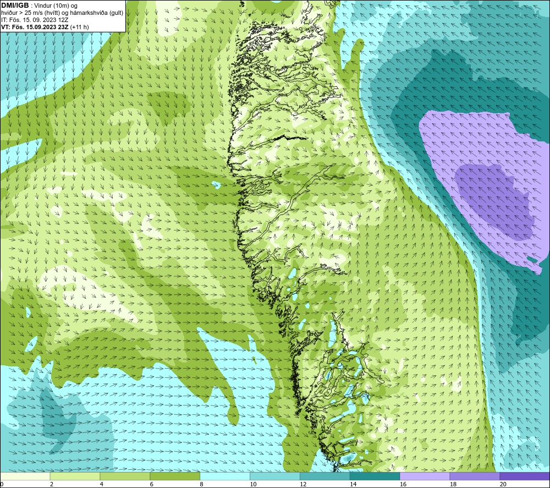The height and width of the screenshot is (488, 550).
Task: Select the 2–4 m/s light green legend swatch
Action: [x=75, y=476]
